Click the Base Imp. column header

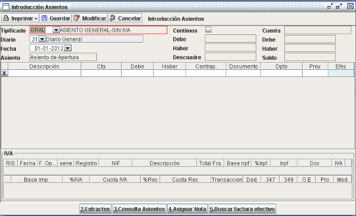click(x=37, y=179)
